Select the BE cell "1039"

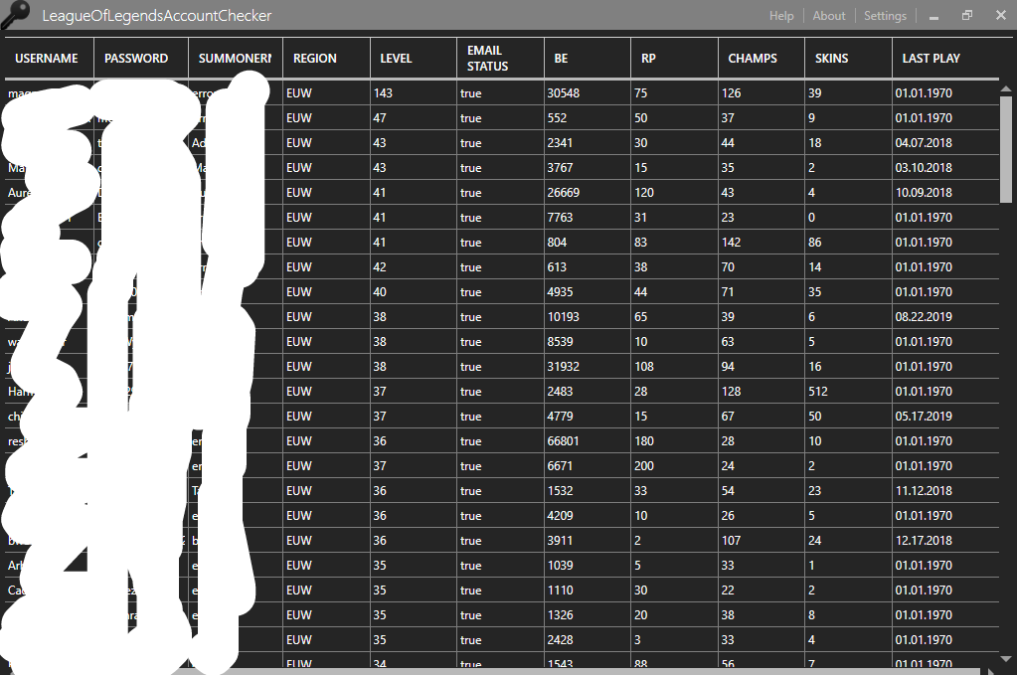tap(588, 566)
